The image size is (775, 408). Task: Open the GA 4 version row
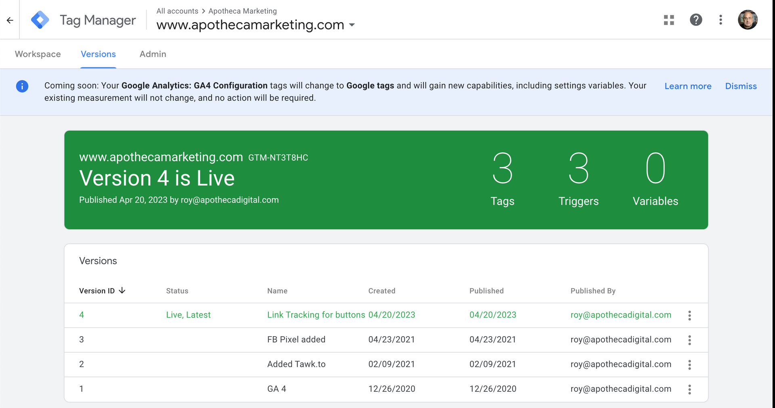click(386, 389)
